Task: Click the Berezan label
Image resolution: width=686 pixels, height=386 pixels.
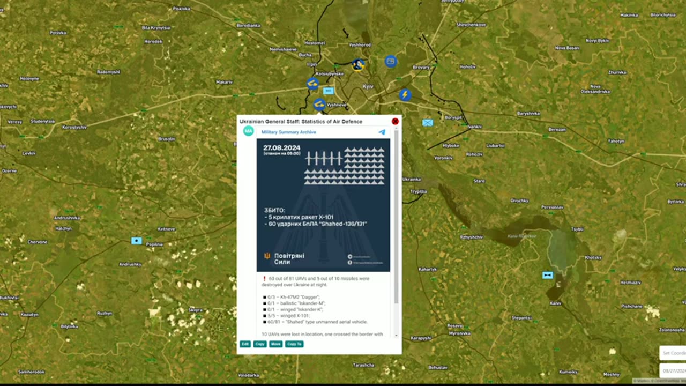Action: coord(557,130)
